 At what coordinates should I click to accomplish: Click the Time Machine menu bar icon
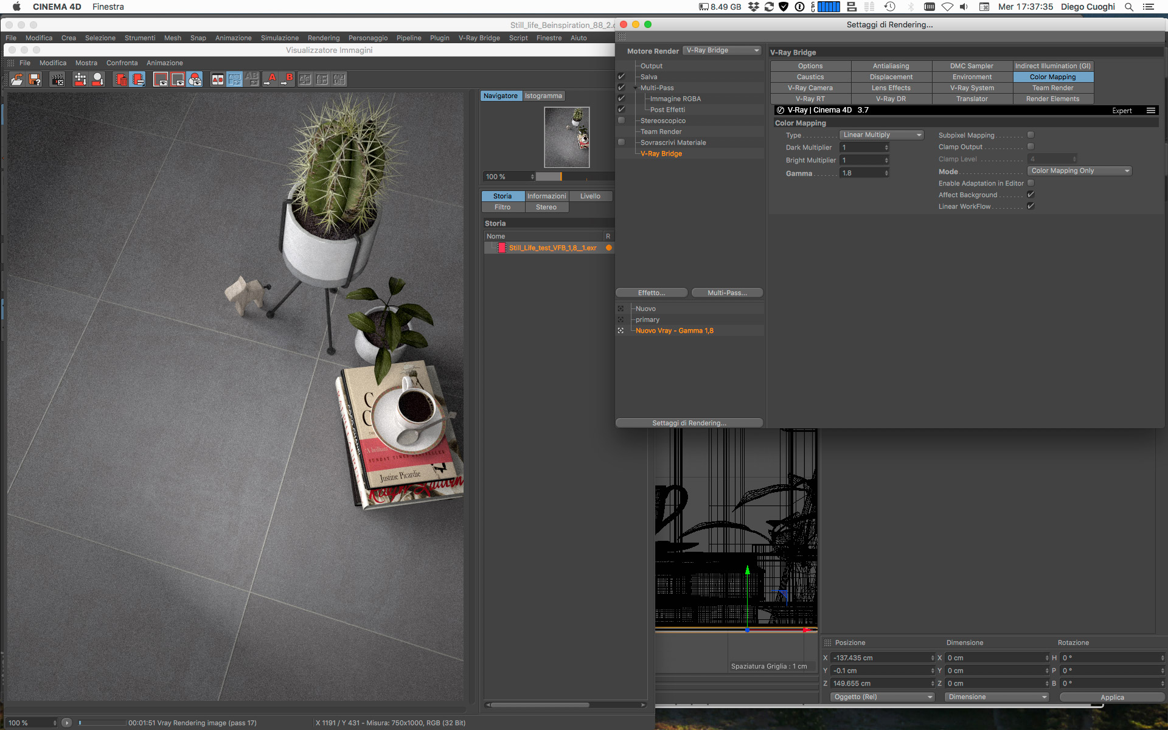pyautogui.click(x=889, y=7)
